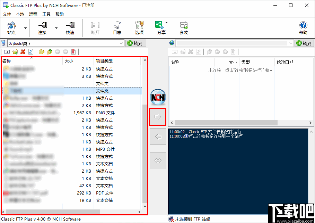Open the 远程 menu
Screen dimensions: 315x223
click(x=33, y=14)
